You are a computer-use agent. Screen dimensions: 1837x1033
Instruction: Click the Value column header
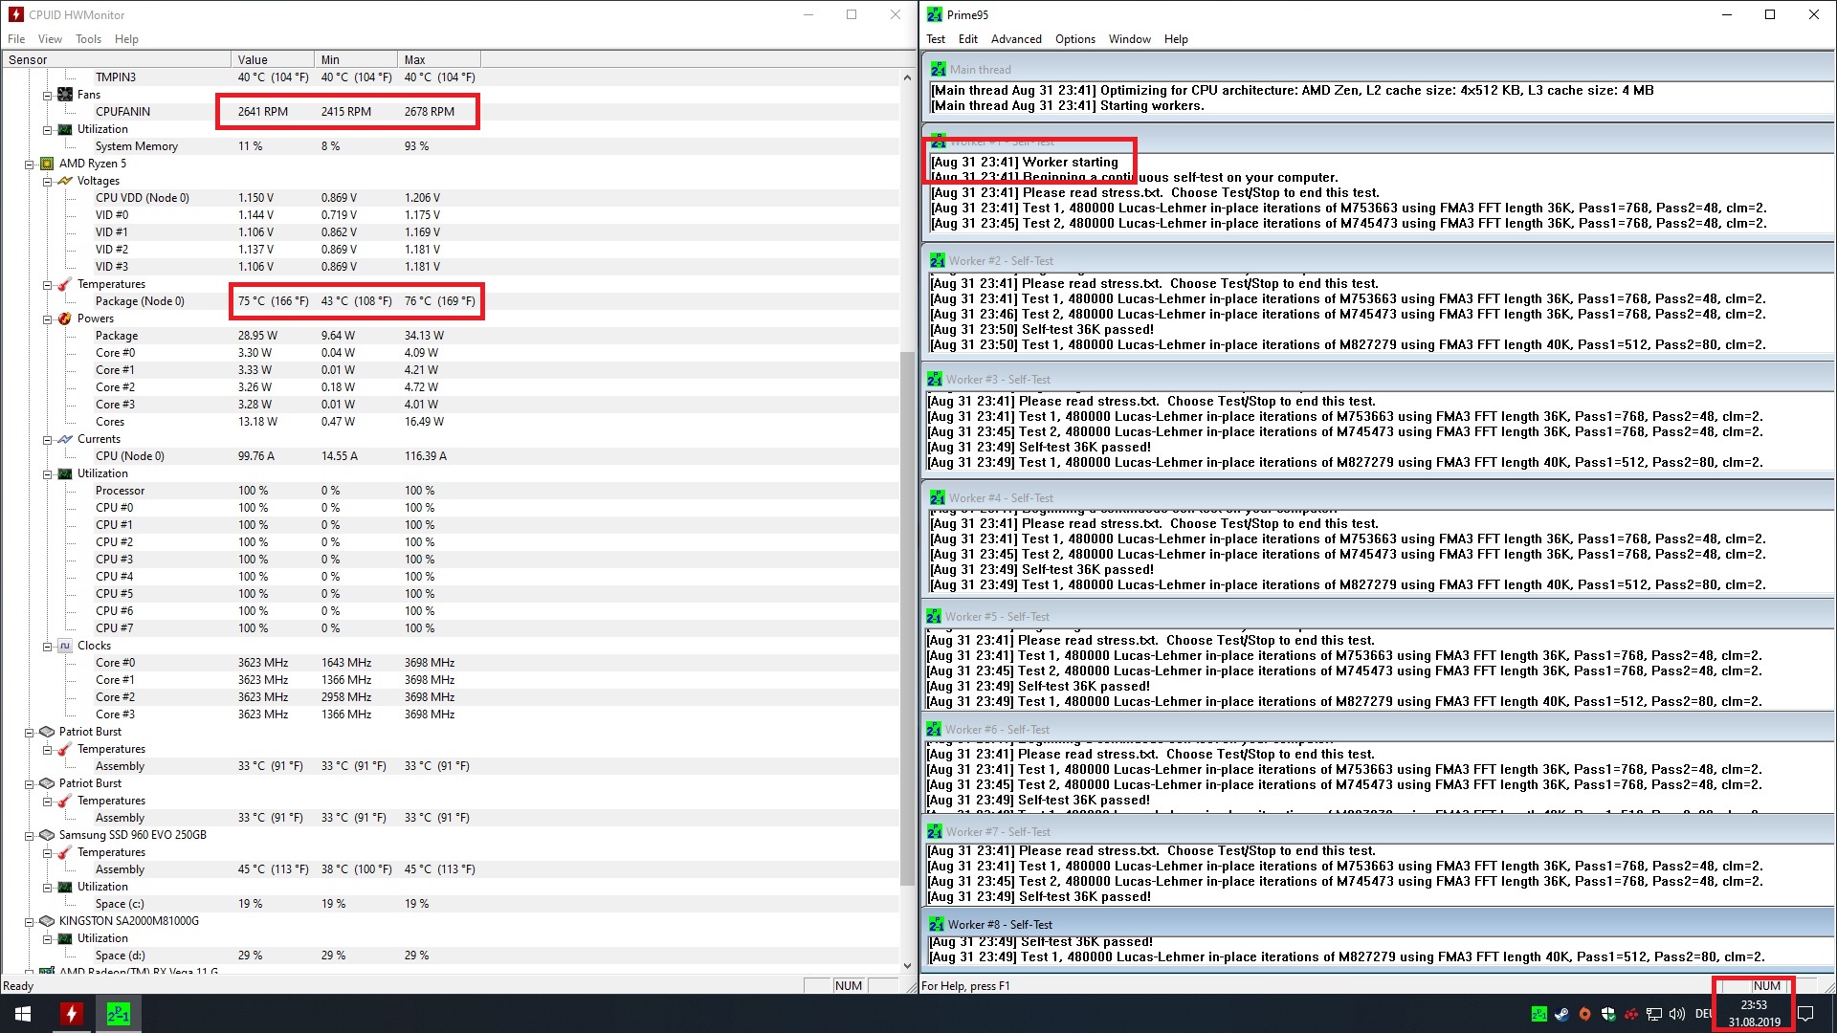272,59
